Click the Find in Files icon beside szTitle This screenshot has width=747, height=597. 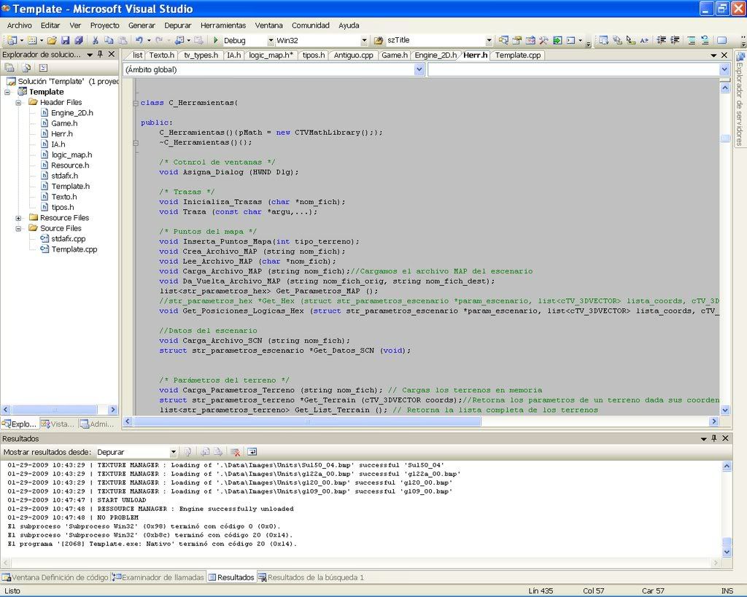[x=379, y=41]
